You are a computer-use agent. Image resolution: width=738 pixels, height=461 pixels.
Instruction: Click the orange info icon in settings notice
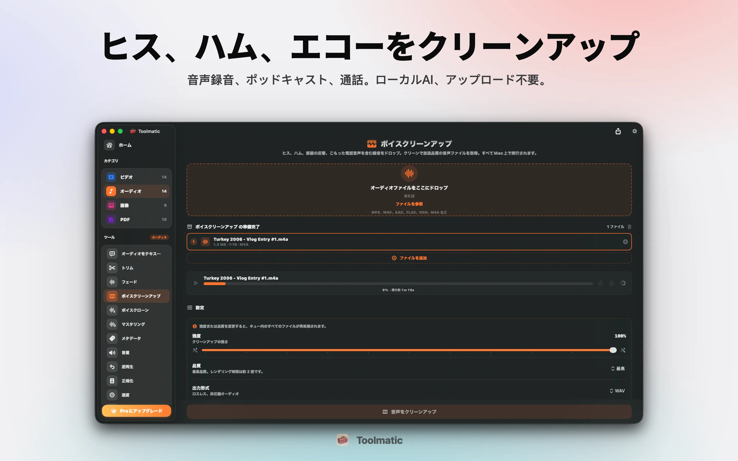[194, 326]
